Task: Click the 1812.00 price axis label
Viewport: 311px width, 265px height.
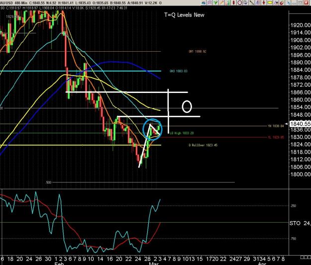Action: 300,159
